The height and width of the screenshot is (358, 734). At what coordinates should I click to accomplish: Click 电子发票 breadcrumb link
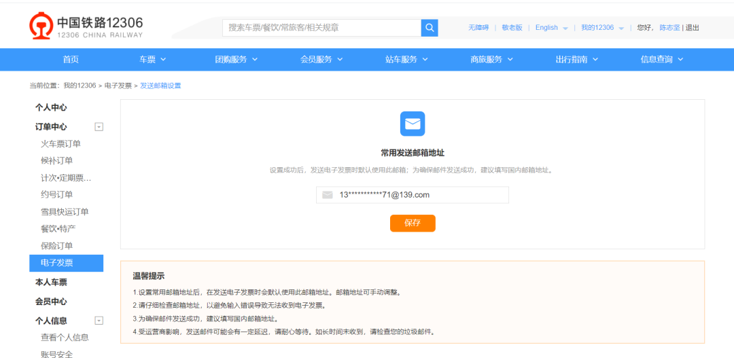(118, 86)
